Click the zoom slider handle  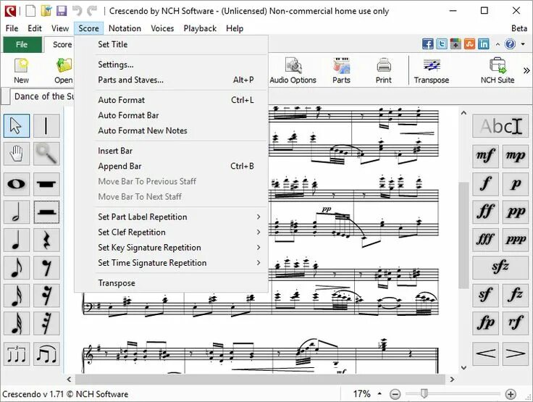(424, 393)
